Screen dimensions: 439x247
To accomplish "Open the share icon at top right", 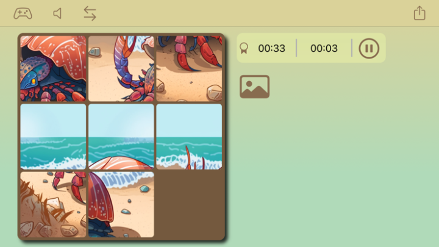I will coord(419,13).
